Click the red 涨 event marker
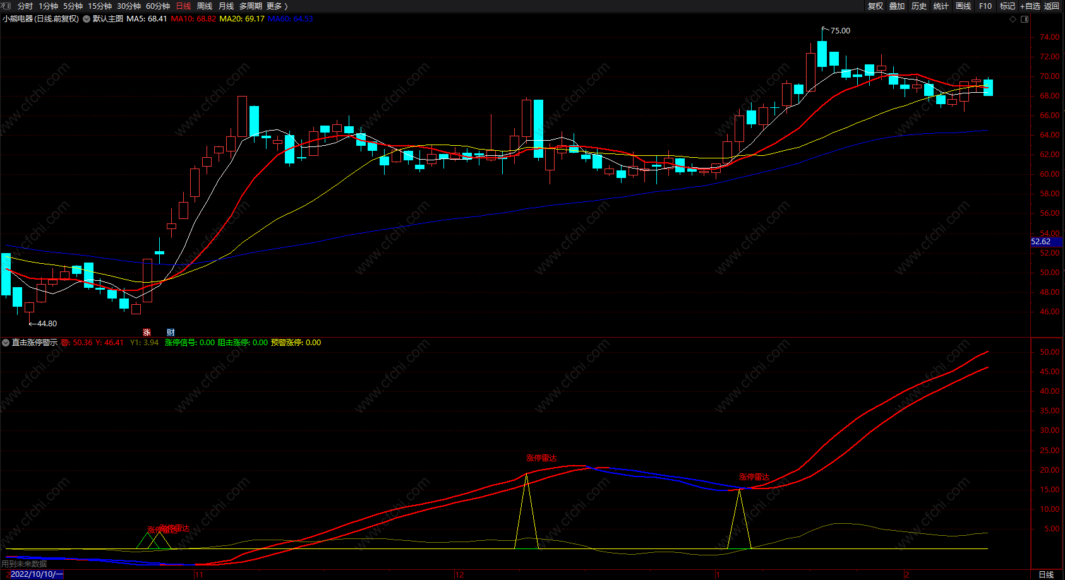This screenshot has height=580, width=1065. pos(147,333)
